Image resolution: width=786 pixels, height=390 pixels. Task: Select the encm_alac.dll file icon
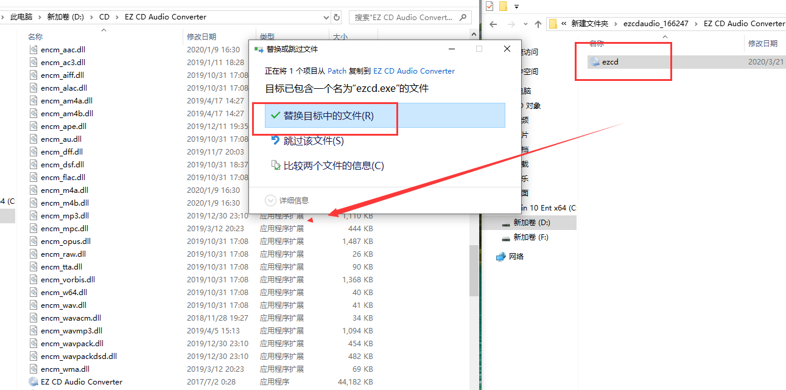point(33,88)
